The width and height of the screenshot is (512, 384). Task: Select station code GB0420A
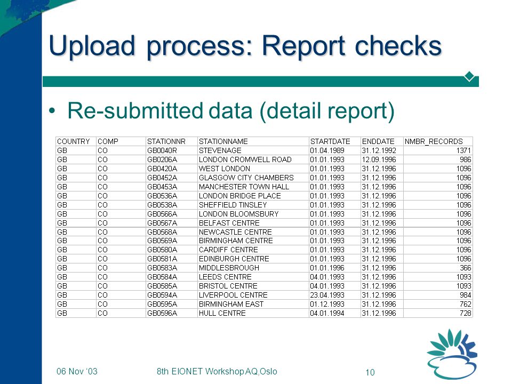pyautogui.click(x=162, y=169)
